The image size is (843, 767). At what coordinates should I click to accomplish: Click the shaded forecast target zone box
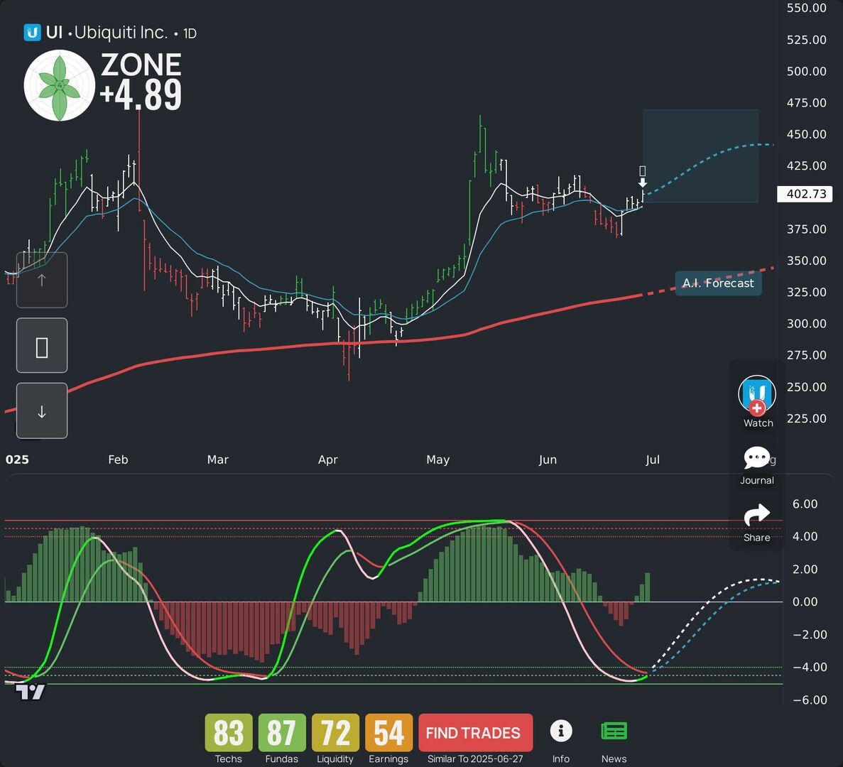tap(700, 156)
